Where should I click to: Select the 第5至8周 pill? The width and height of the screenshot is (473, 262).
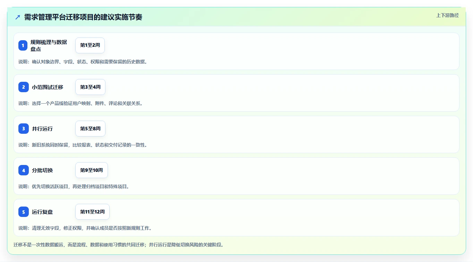(90, 129)
